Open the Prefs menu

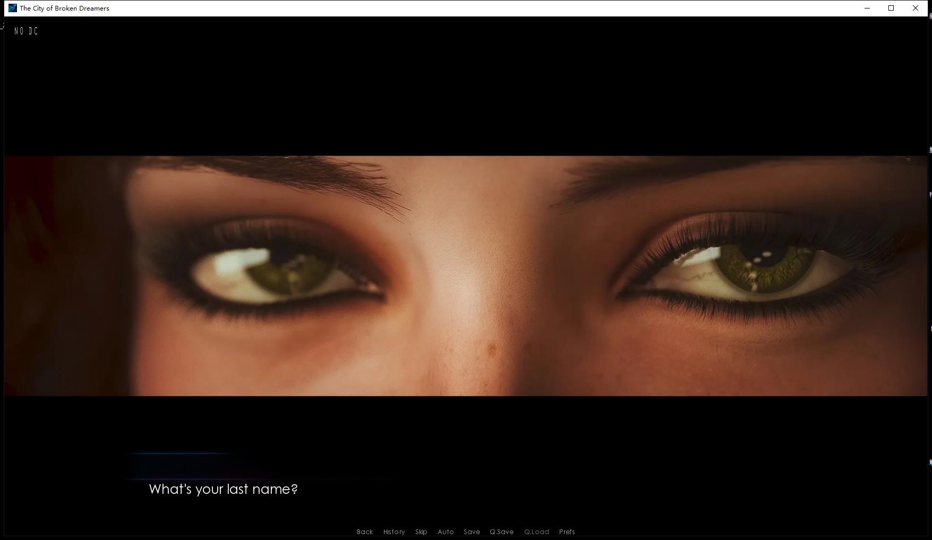pyautogui.click(x=567, y=532)
